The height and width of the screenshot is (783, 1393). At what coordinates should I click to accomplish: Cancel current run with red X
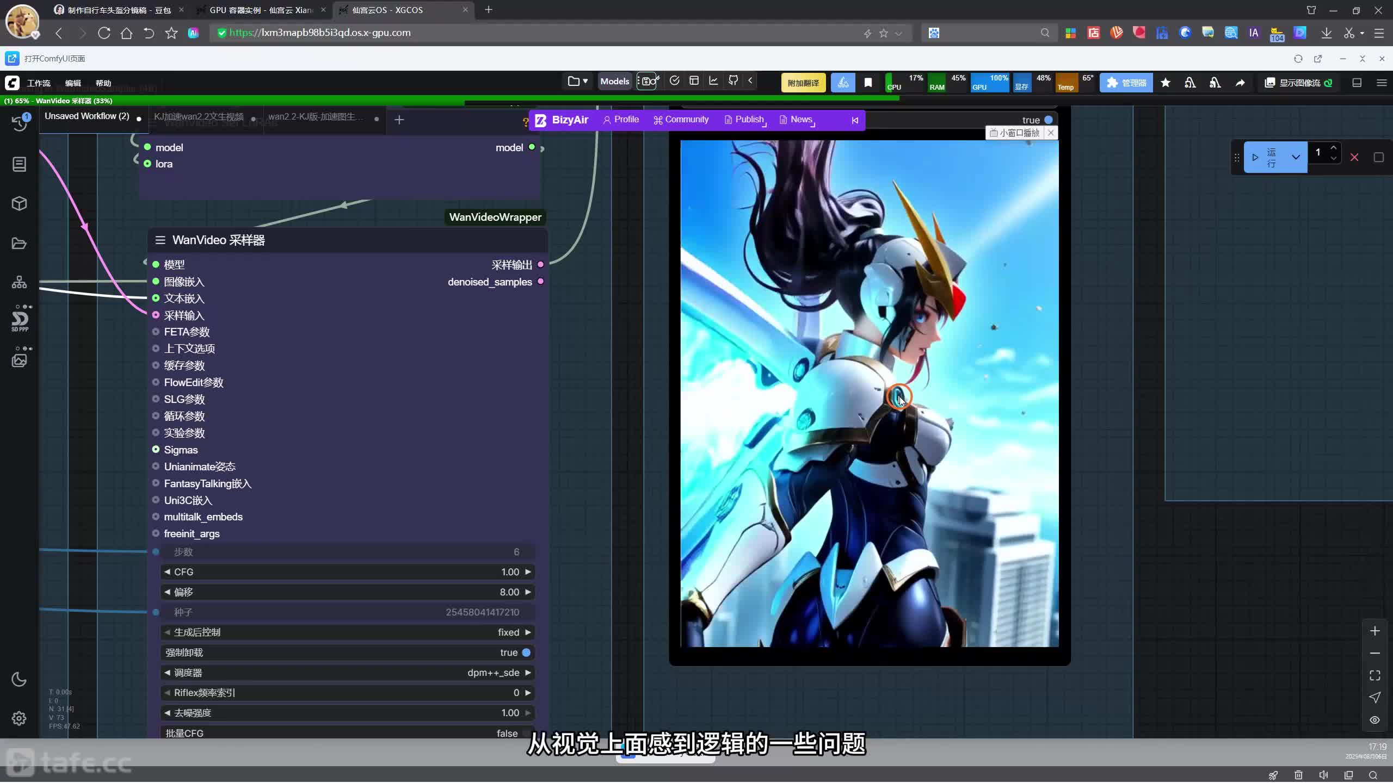1354,157
